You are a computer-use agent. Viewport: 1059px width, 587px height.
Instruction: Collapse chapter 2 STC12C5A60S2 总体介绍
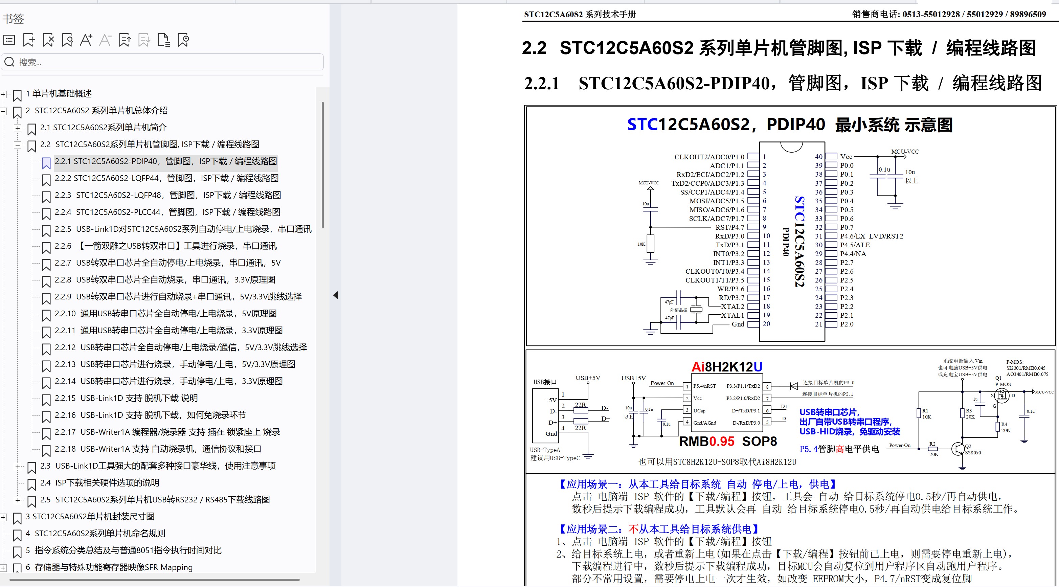point(3,111)
